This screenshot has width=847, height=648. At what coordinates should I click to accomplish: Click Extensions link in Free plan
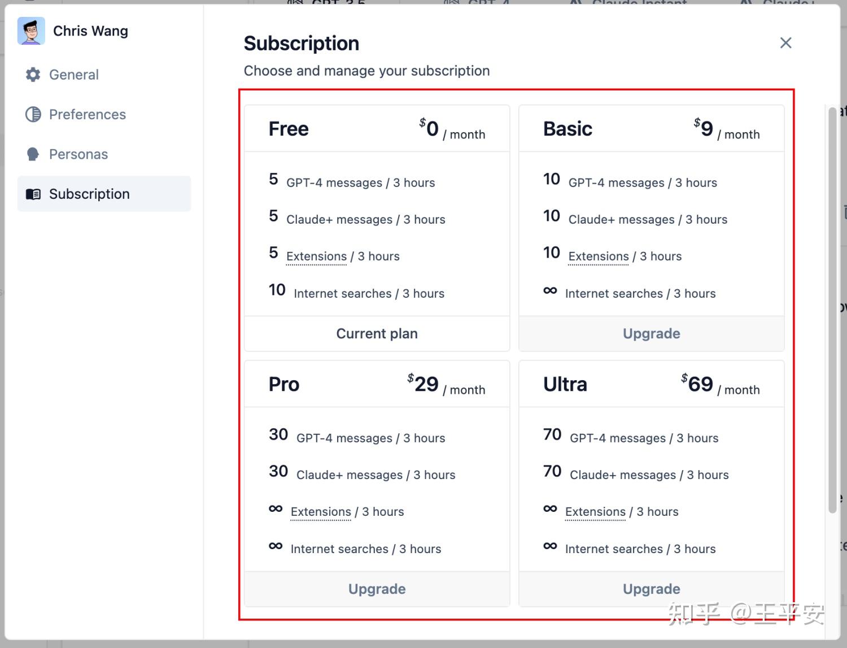click(x=316, y=256)
